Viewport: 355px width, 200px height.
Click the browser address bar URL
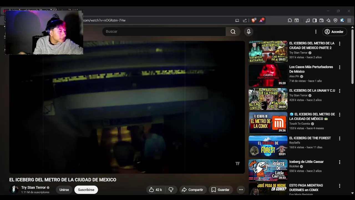[104, 20]
